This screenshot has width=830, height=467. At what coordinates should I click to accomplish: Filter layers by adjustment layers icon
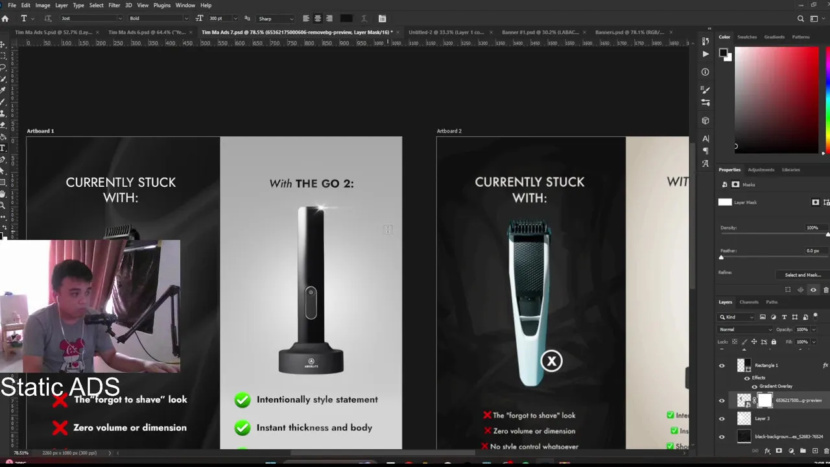click(x=773, y=317)
